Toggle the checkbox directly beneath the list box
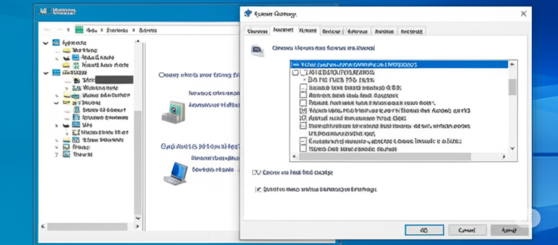This screenshot has height=245, width=558. [x=256, y=173]
